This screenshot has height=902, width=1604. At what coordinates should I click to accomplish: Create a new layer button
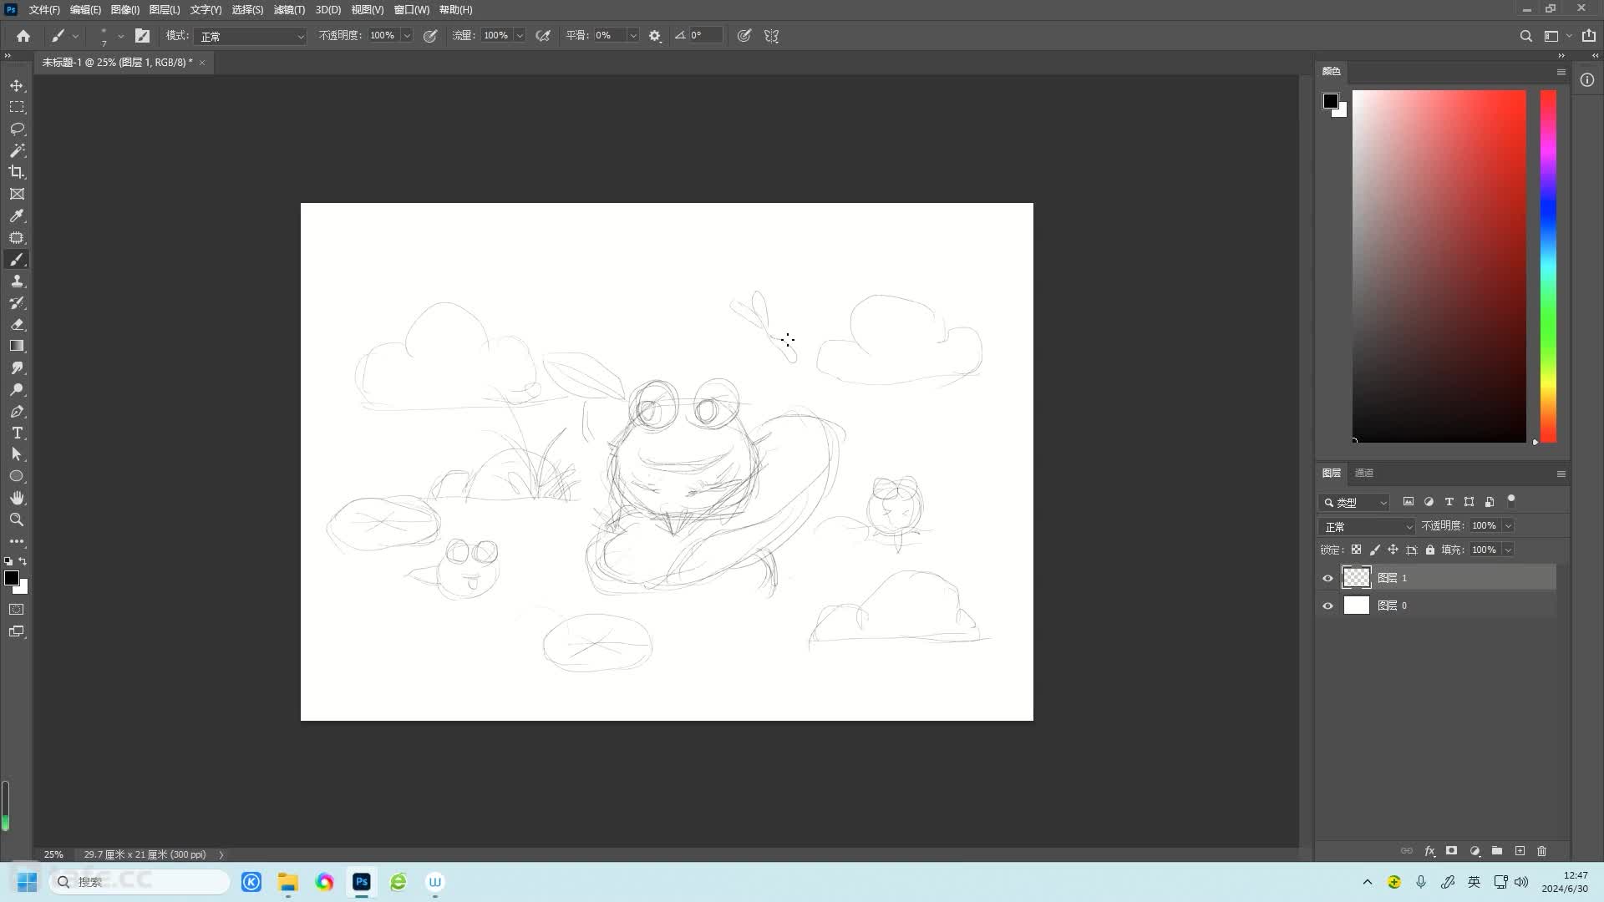click(x=1520, y=851)
